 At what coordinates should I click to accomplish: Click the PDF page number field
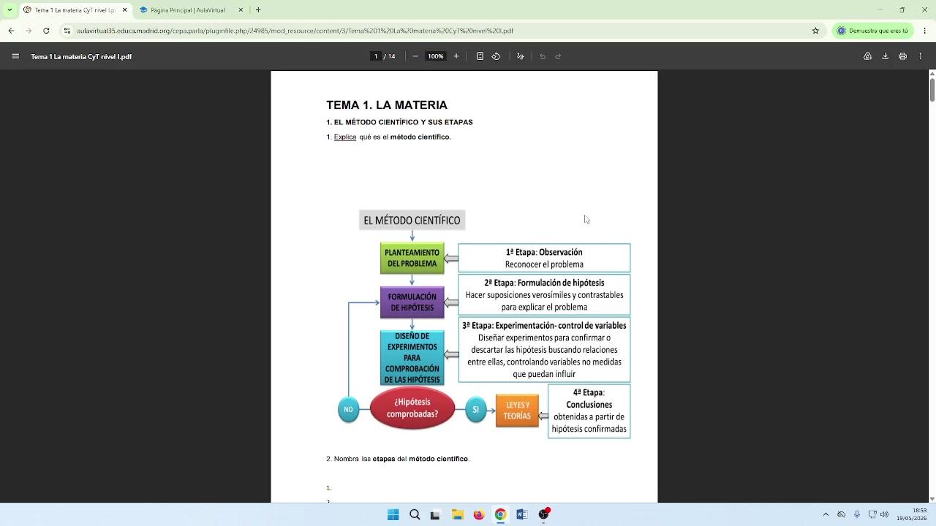(x=376, y=56)
